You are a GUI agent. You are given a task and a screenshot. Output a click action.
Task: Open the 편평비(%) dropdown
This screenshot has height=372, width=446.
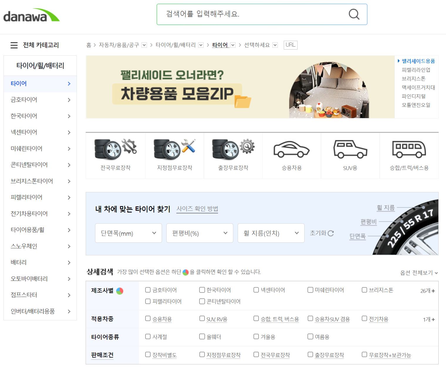pyautogui.click(x=200, y=233)
